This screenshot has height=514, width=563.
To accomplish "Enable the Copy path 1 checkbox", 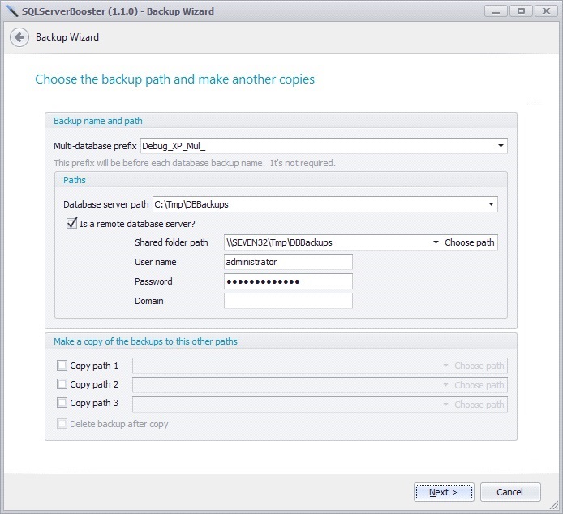I will tap(62, 366).
